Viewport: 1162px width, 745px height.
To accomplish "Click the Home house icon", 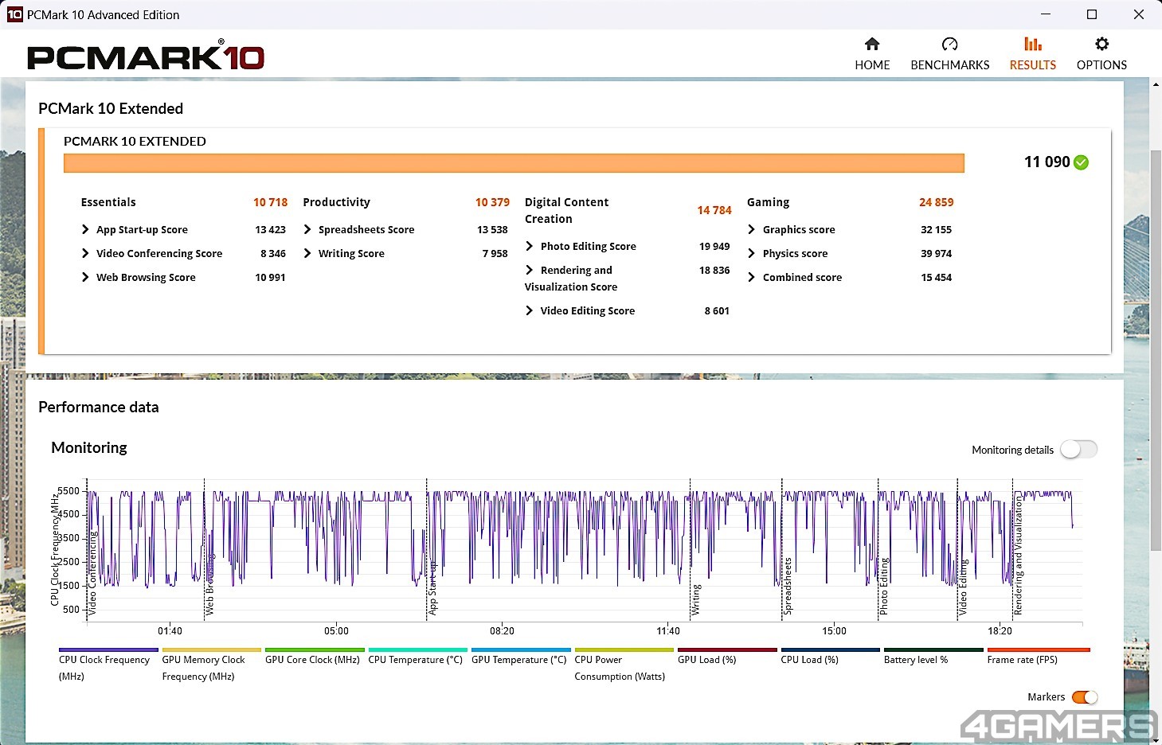I will tap(872, 44).
